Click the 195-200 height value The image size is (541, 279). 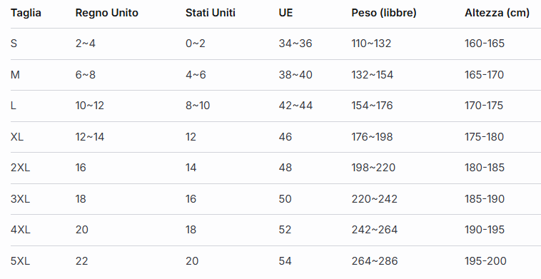click(x=485, y=261)
